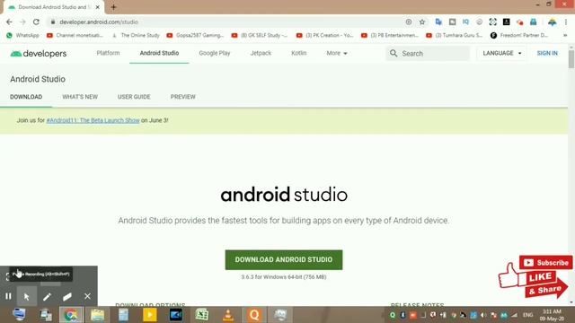575x323 pixels.
Task: Open the Platform nav item
Action: pyautogui.click(x=108, y=53)
